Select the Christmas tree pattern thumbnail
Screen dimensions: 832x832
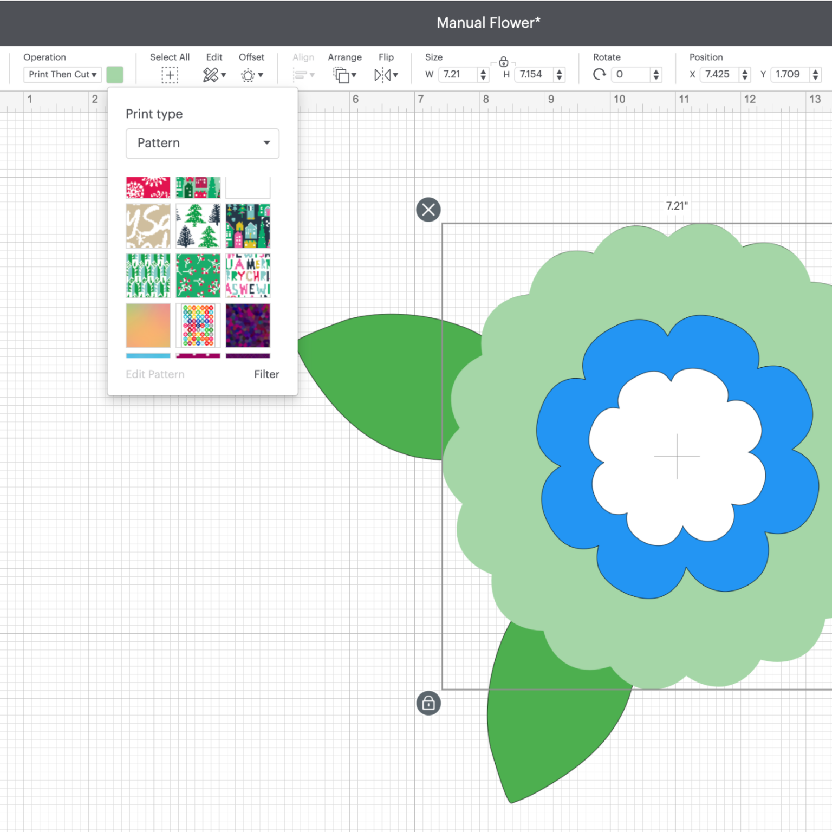pos(198,226)
